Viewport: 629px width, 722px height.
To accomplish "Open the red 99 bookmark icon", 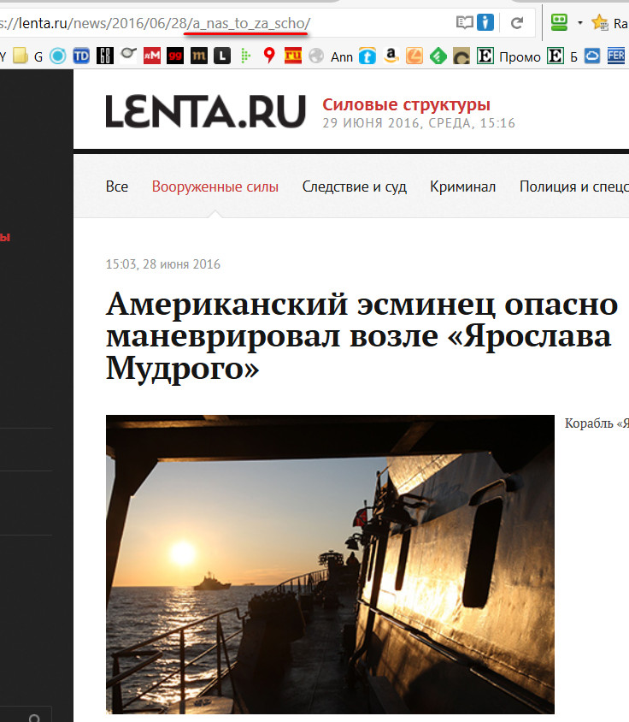I will point(175,56).
